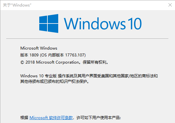Click the 关于"Windows" title bar text
Image resolution: width=175 pixels, height=123 pixels.
17,5
